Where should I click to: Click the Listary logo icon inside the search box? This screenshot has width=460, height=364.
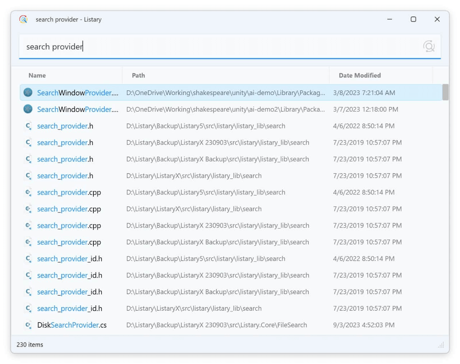[429, 46]
